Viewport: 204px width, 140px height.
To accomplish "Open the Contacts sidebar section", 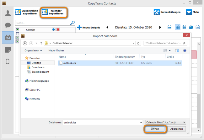I will (x=8, y=13).
